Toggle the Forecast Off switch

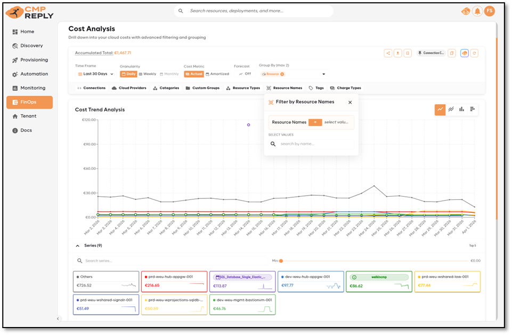[245, 74]
